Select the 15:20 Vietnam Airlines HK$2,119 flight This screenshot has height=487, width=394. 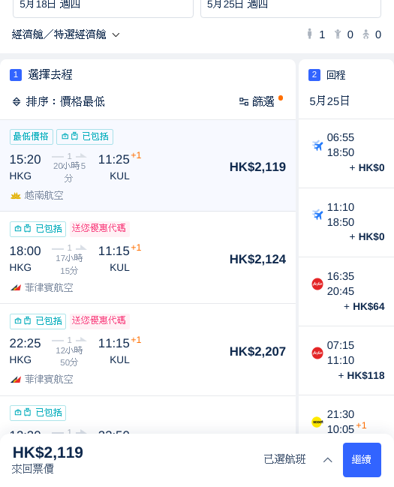(148, 166)
